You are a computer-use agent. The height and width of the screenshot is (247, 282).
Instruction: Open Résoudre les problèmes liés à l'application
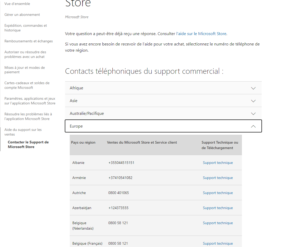pyautogui.click(x=28, y=117)
